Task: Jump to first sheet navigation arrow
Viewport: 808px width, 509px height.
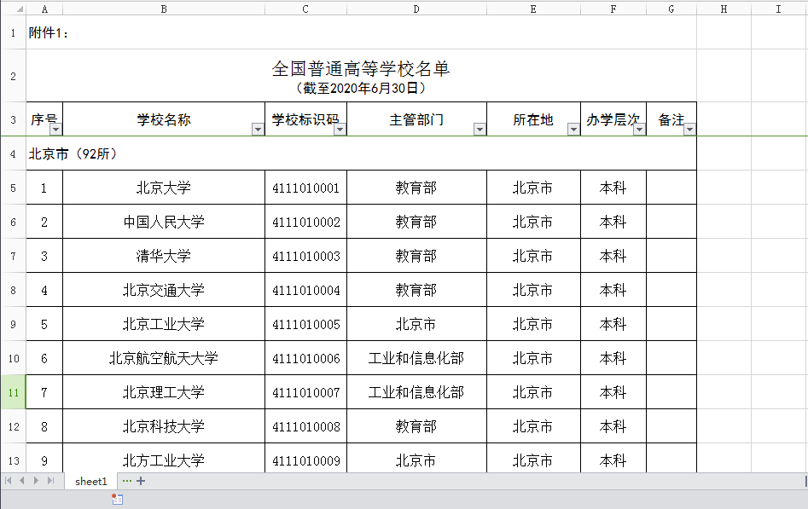Action: click(x=9, y=481)
